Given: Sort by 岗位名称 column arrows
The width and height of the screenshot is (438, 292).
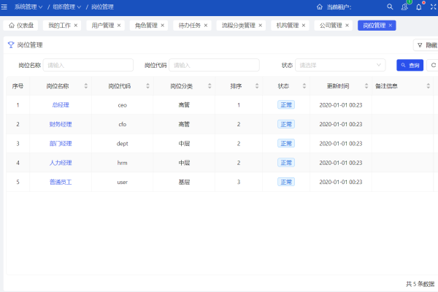Looking at the screenshot, I should click(86, 86).
